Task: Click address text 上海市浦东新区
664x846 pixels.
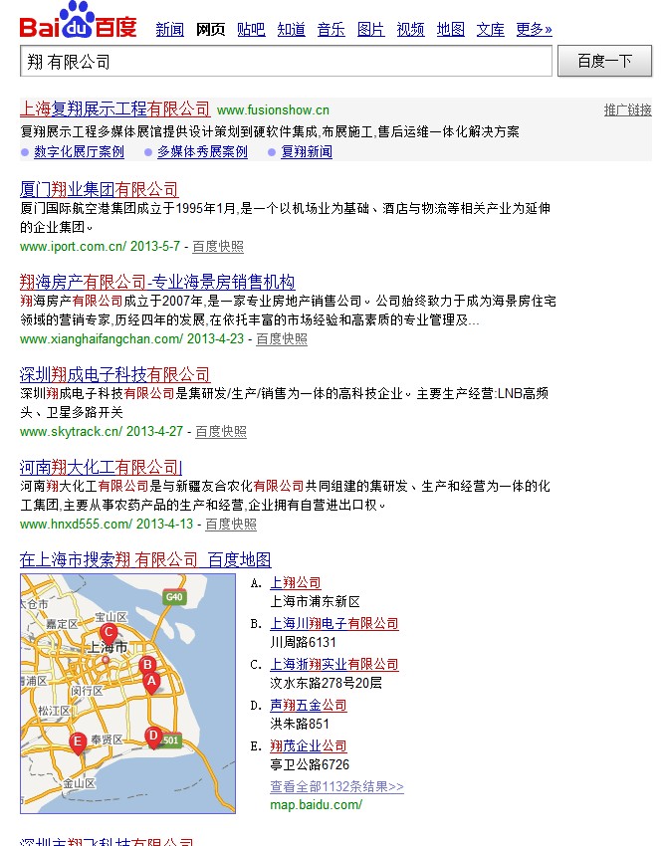Action: tap(315, 601)
